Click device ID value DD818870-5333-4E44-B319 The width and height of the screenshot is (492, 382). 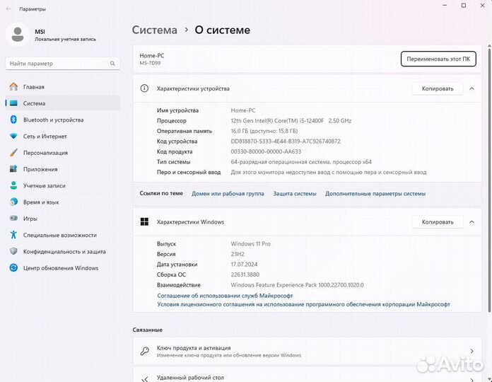[x=286, y=141]
